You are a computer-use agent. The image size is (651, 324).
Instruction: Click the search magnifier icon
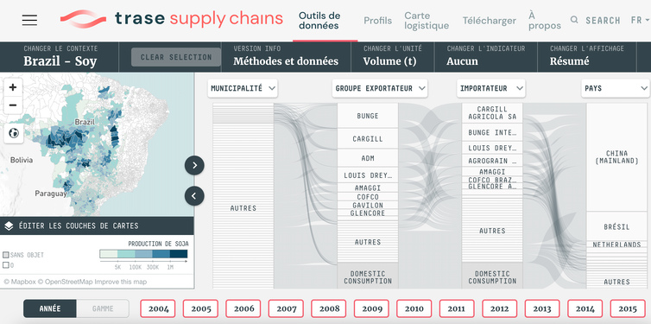[574, 20]
